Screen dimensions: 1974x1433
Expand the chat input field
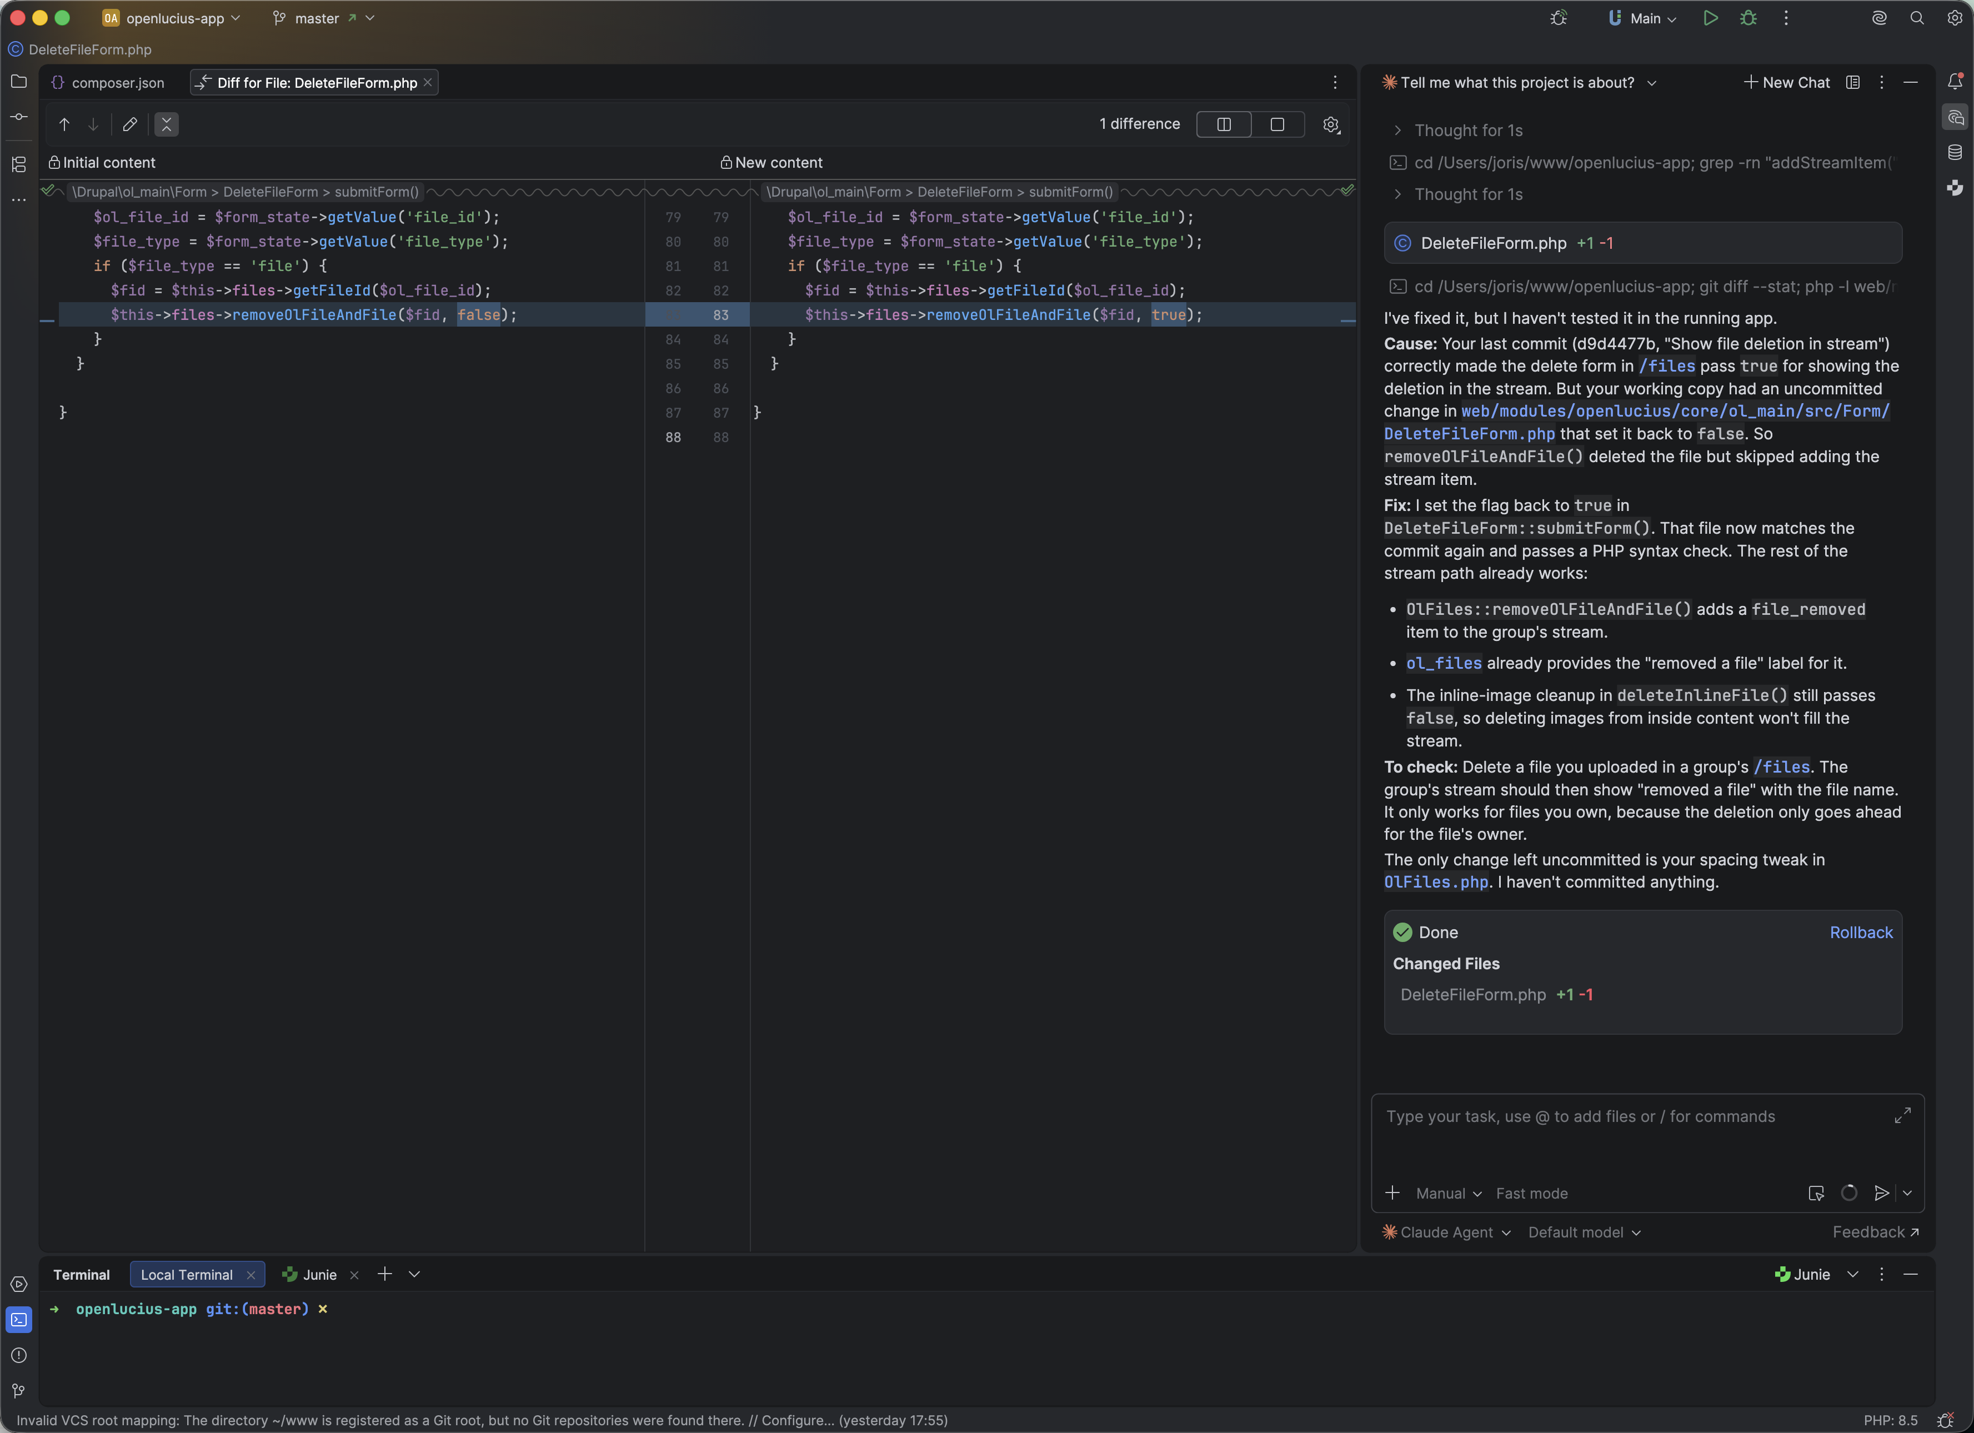pyautogui.click(x=1903, y=1116)
